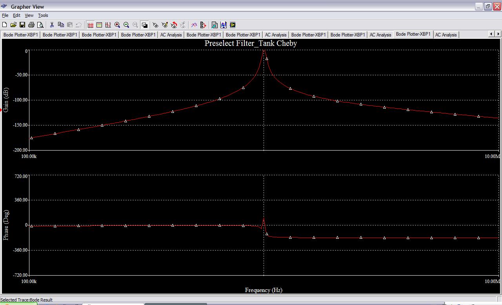The height and width of the screenshot is (305, 502).
Task: Export the graph to Excel
Action: pyautogui.click(x=215, y=25)
